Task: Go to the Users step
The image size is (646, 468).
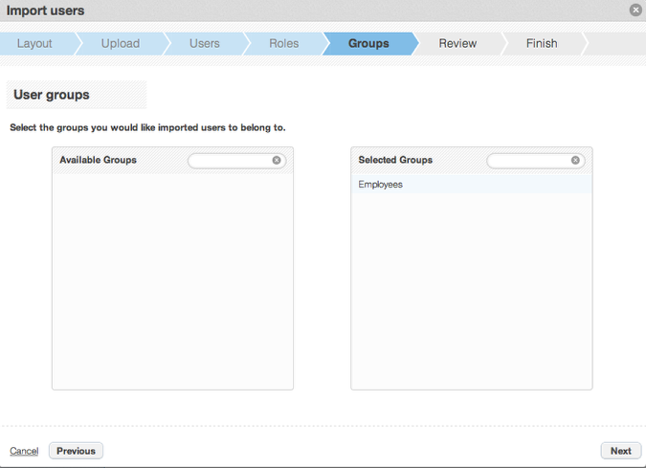Action: (205, 44)
